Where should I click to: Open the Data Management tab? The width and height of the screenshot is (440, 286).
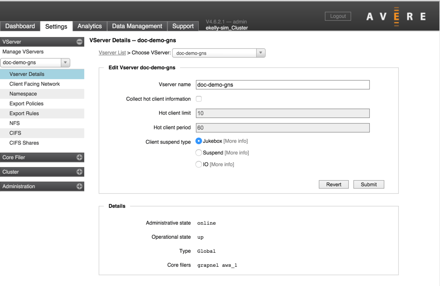click(x=137, y=26)
